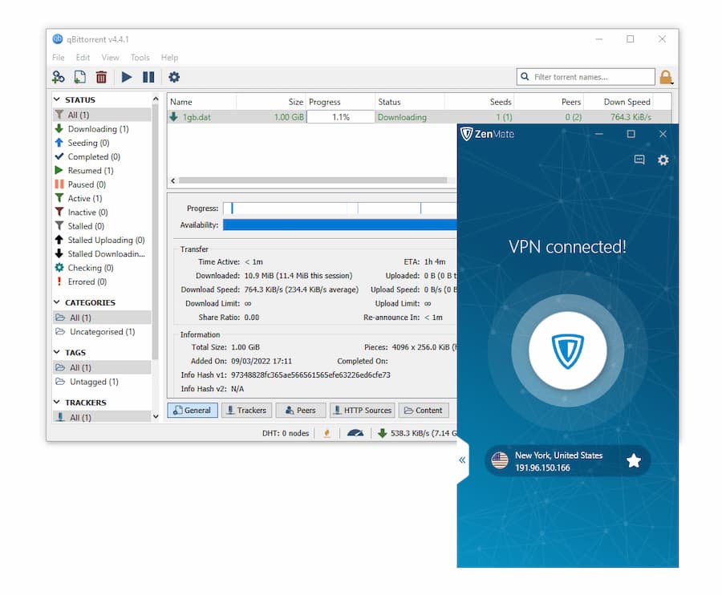The height and width of the screenshot is (595, 722).
Task: Switch to the Content tab
Action: tap(424, 410)
